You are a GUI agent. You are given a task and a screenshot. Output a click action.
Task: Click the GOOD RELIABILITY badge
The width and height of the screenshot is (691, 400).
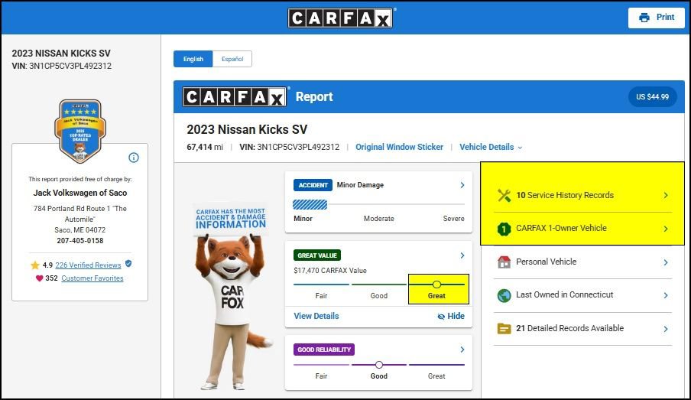point(324,350)
